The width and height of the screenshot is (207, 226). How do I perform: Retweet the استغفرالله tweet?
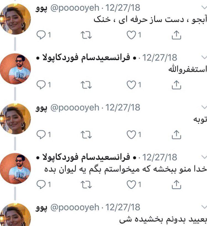[x=86, y=85]
